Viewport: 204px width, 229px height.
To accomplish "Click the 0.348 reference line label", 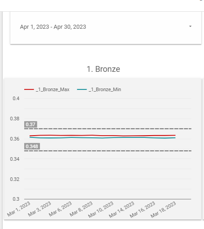I will coord(32,146).
